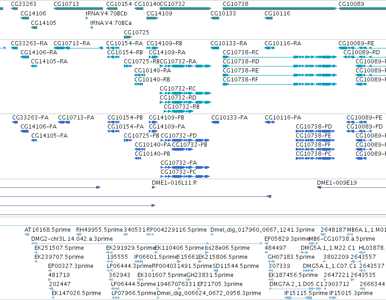Viewport: 386px width, 300px height.
Task: Click the CG14106 gene label
Action: tap(33, 14)
